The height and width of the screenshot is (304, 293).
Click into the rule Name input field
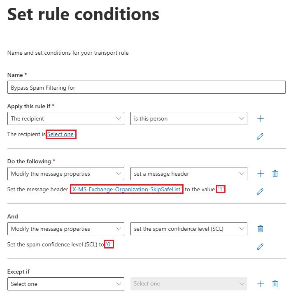(x=146, y=88)
